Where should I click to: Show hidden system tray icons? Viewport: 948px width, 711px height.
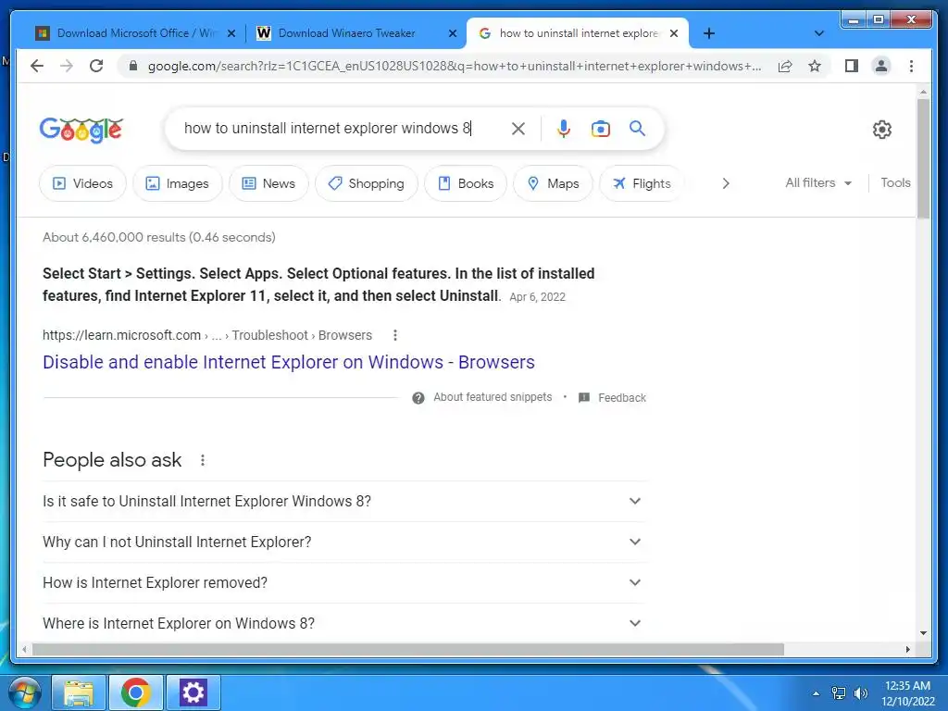coord(817,693)
